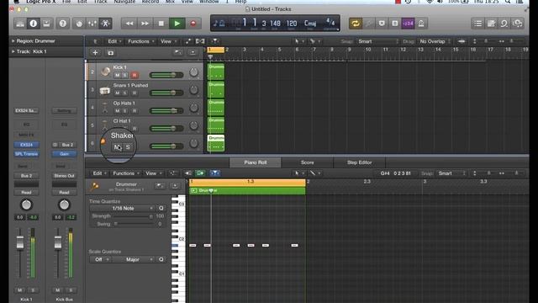The width and height of the screenshot is (538, 303).
Task: Click the Time Quantize Q button
Action: [161, 208]
